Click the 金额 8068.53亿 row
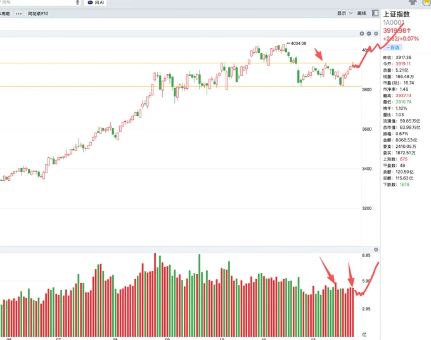 click(x=400, y=140)
